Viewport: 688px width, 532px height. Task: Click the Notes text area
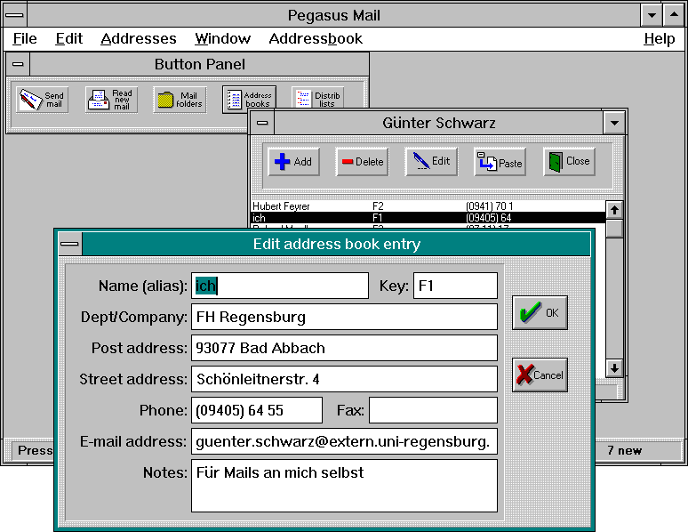click(x=344, y=486)
